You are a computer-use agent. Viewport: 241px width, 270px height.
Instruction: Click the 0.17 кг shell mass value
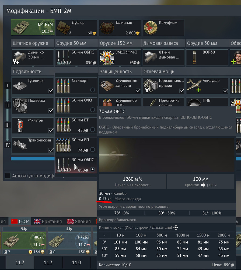pos(105,199)
